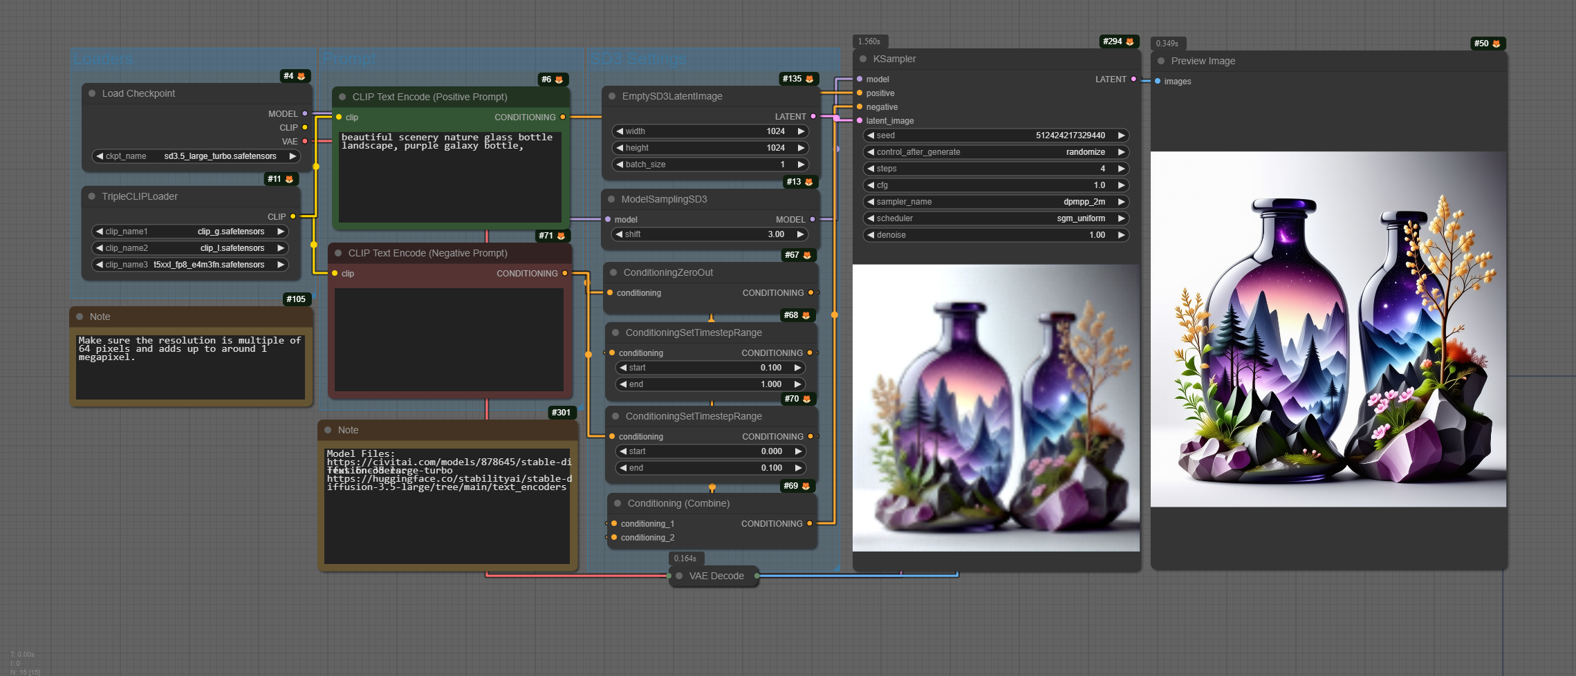This screenshot has width=1576, height=676.
Task: Click the LATENT output socket on KSampler
Action: pos(1133,79)
